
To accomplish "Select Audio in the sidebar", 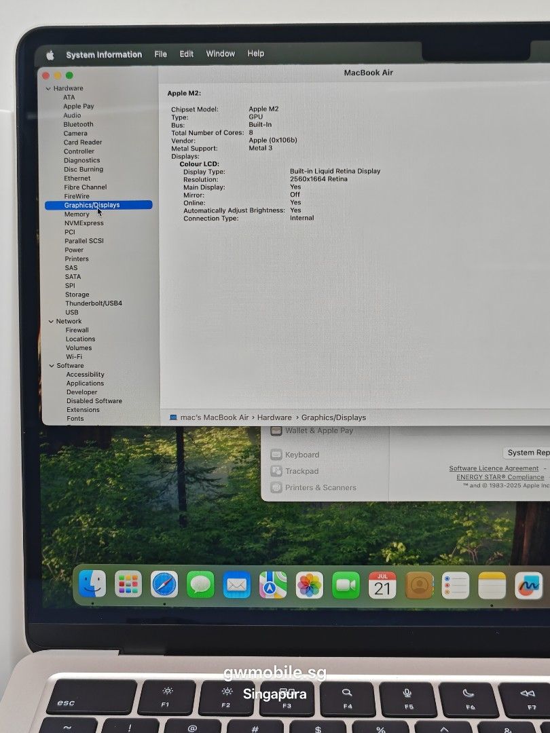I will 72,115.
